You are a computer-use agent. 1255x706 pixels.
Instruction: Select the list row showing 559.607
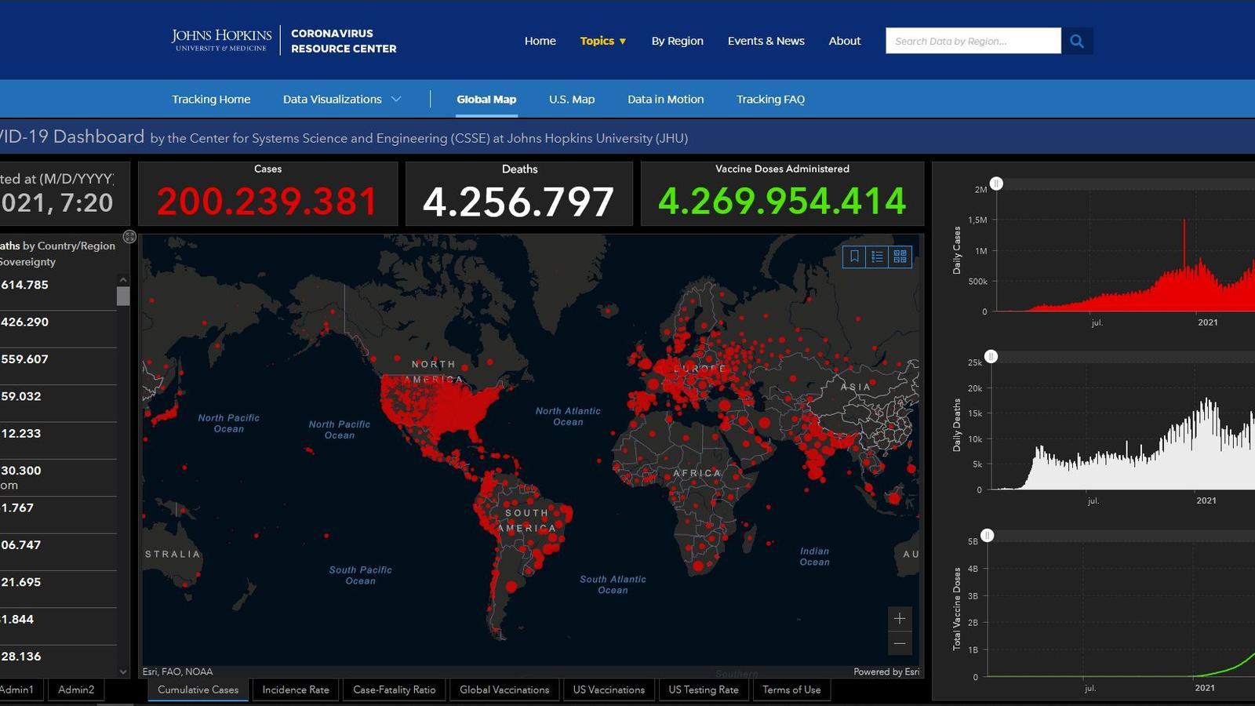tap(58, 366)
